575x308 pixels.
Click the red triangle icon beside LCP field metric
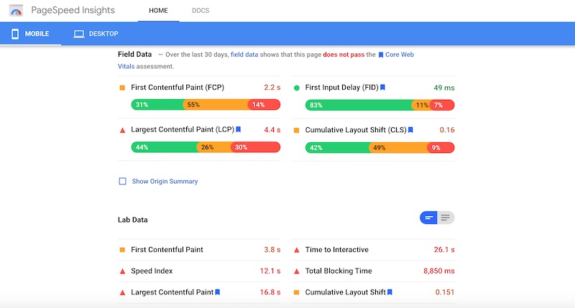tap(122, 130)
